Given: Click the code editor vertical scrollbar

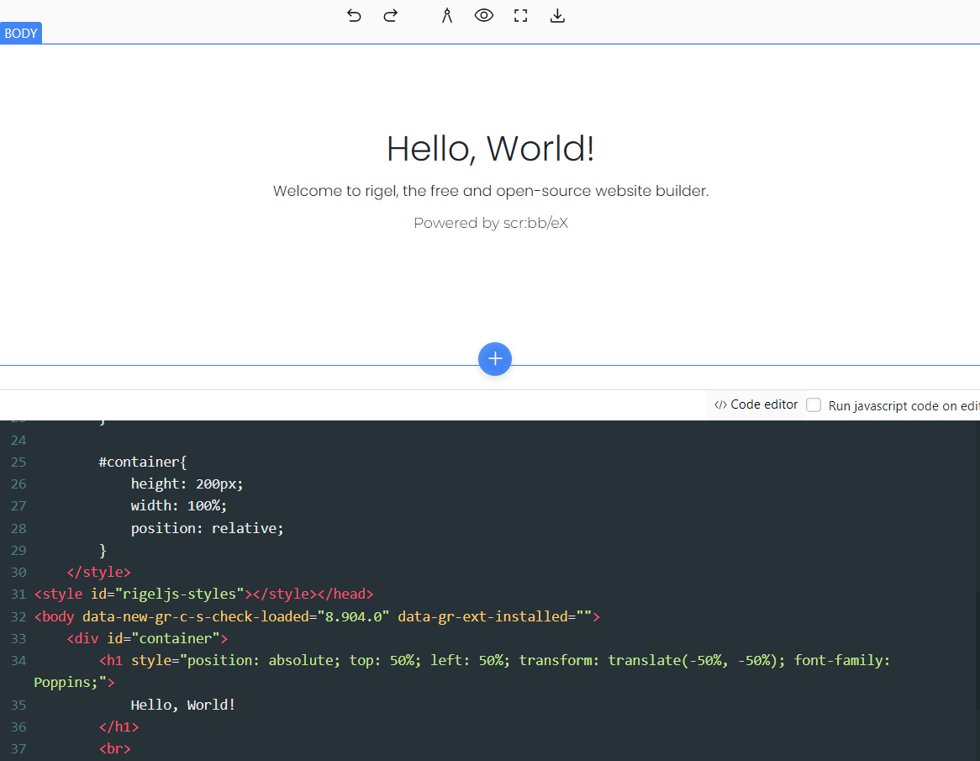Looking at the screenshot, I should [x=977, y=650].
